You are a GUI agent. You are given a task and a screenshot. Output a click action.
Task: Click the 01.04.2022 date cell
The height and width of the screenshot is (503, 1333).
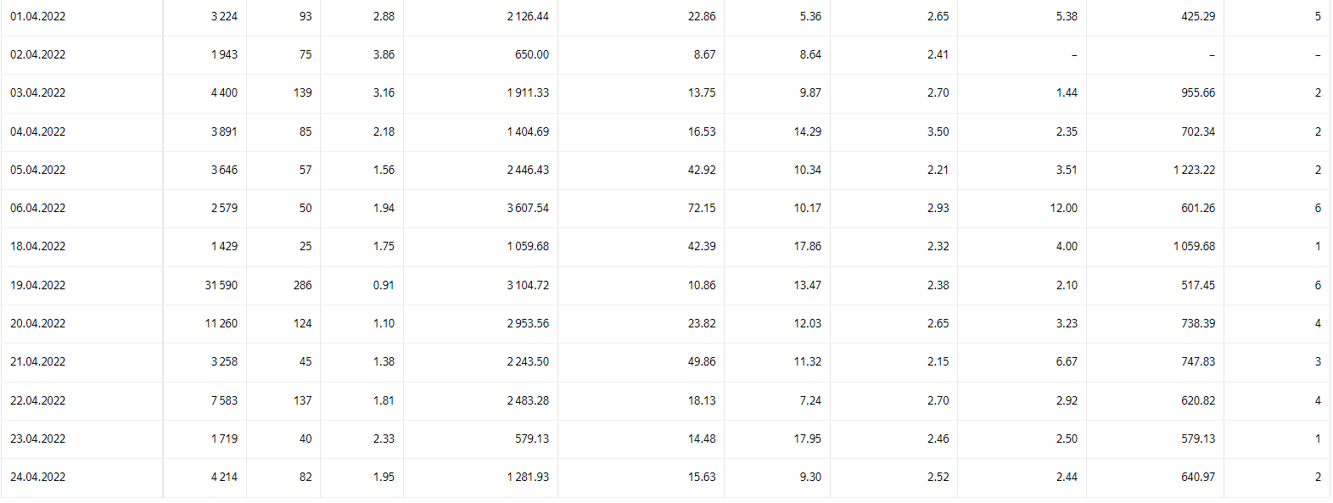38,16
